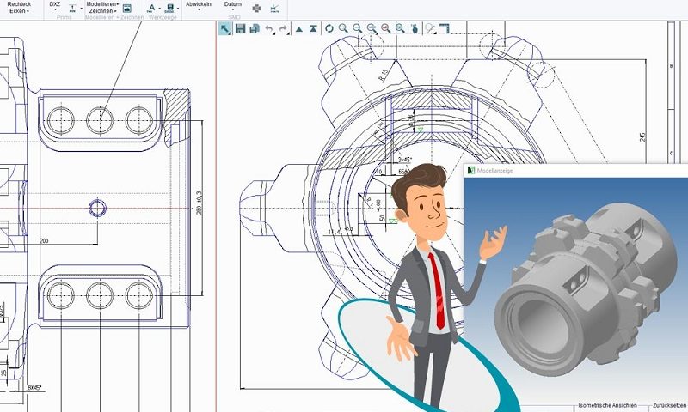Expand the dropdown arrow next to the A tool

(x=159, y=9)
